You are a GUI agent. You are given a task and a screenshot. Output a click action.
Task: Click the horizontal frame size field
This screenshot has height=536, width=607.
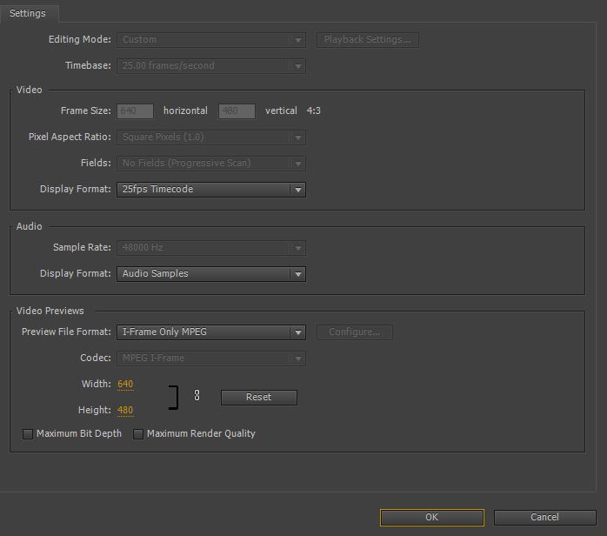point(135,111)
